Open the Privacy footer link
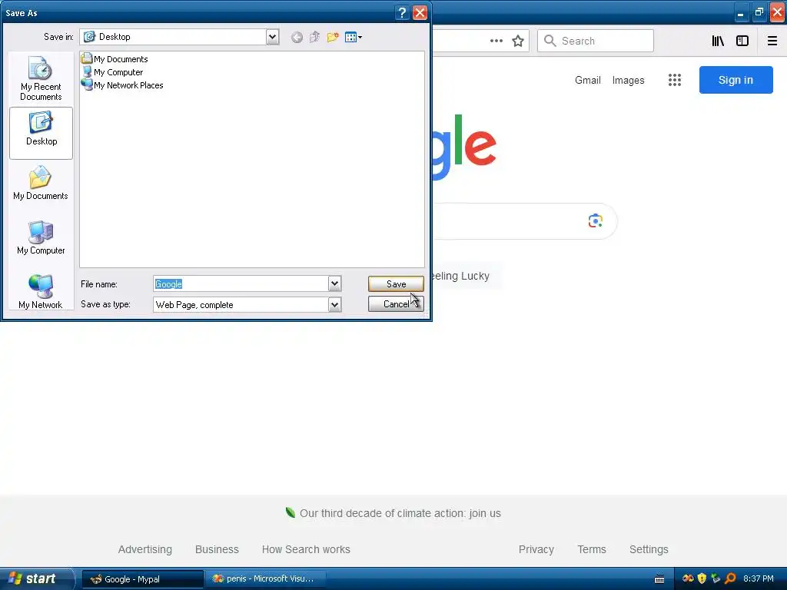The height and width of the screenshot is (590, 787). [536, 549]
